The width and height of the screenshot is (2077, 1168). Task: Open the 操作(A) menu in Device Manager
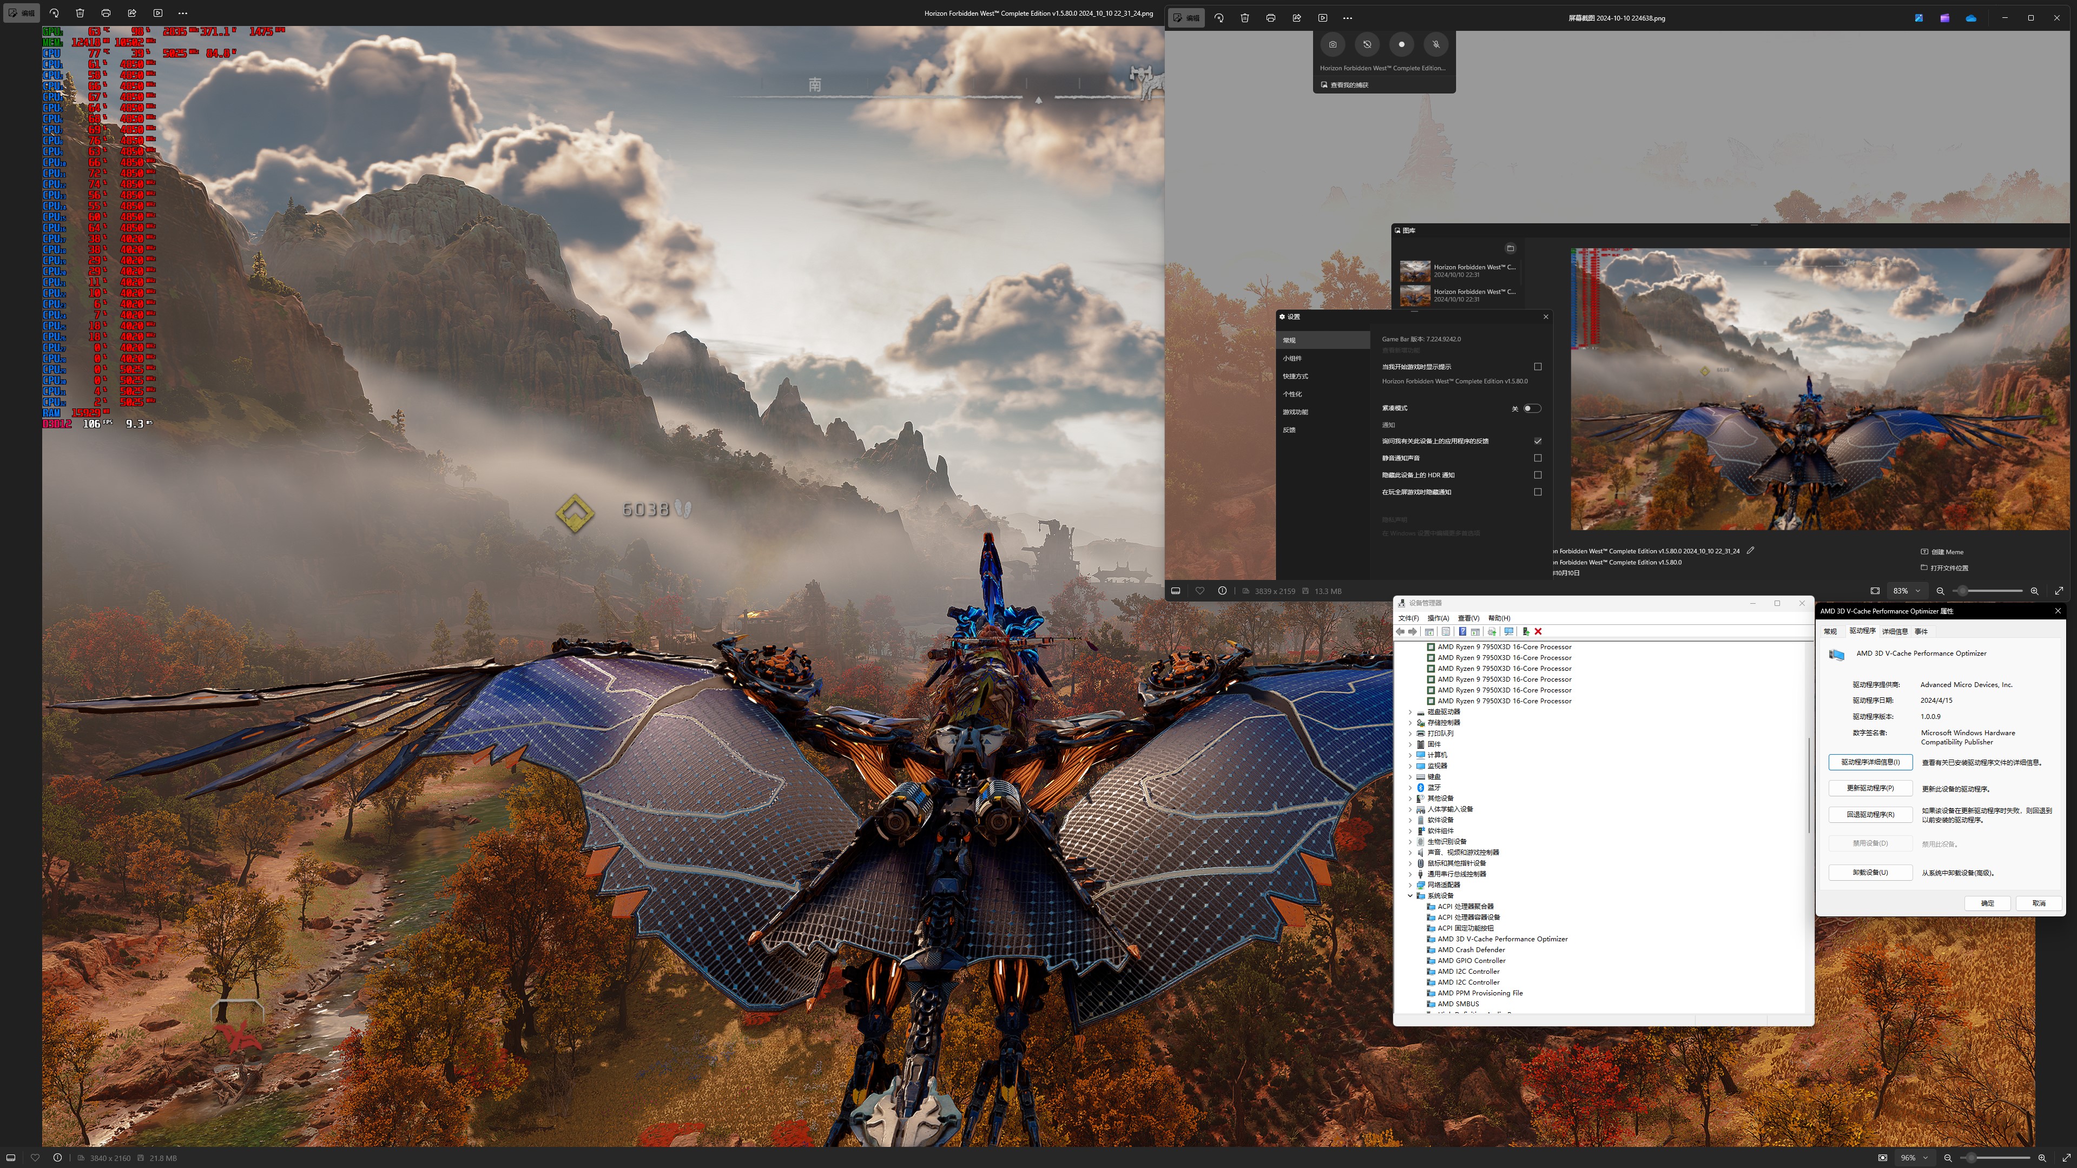1439,618
